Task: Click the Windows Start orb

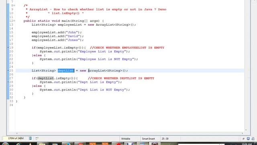Action: pos(5,144)
